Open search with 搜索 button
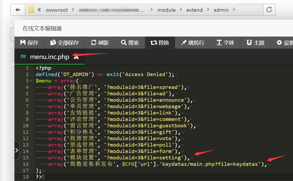The height and width of the screenshot is (181, 293). point(130,42)
